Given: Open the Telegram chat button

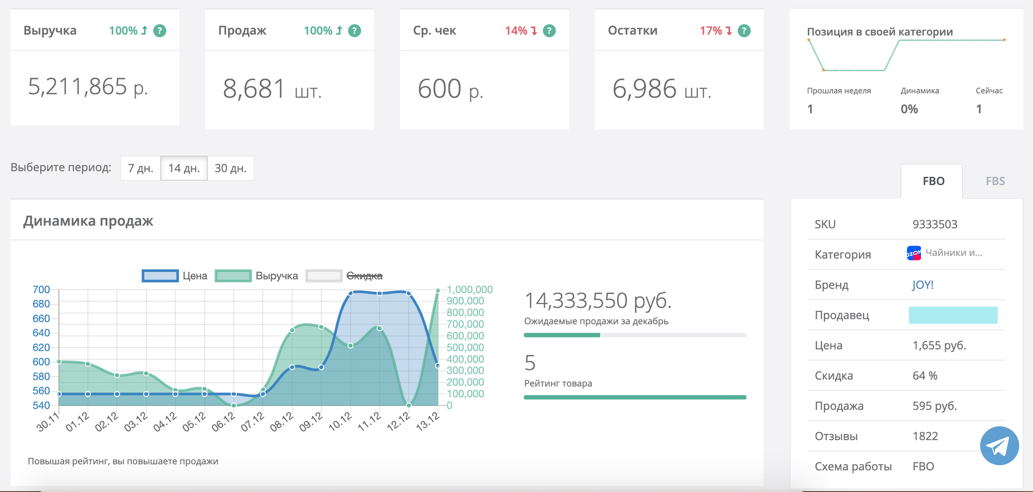Looking at the screenshot, I should coord(999,446).
